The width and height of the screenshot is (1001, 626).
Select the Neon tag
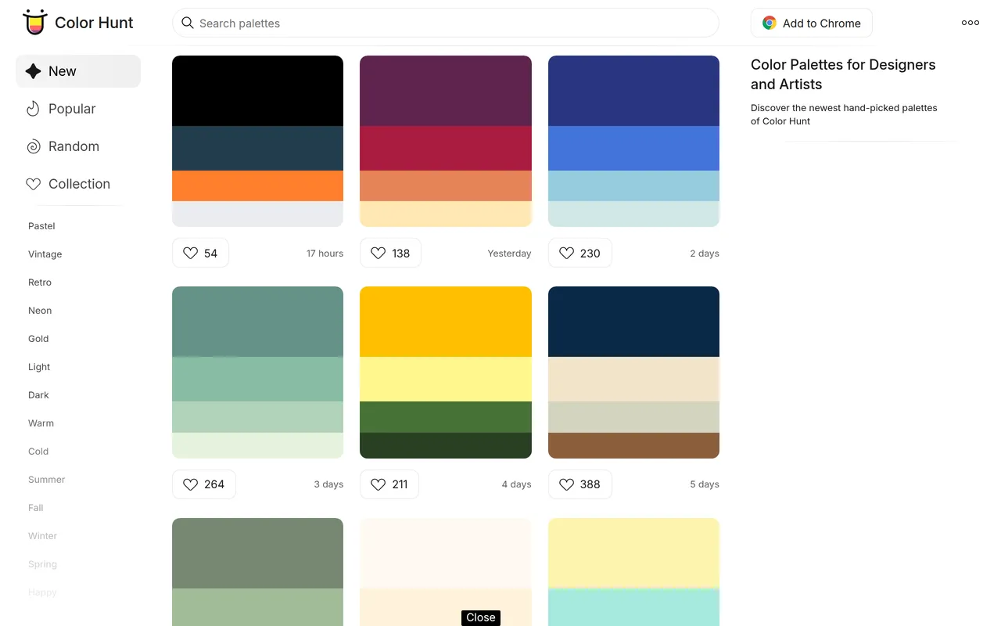click(x=40, y=311)
